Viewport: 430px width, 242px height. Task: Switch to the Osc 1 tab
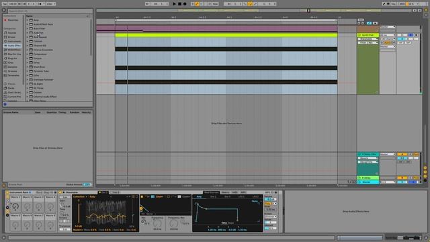[x=103, y=192]
